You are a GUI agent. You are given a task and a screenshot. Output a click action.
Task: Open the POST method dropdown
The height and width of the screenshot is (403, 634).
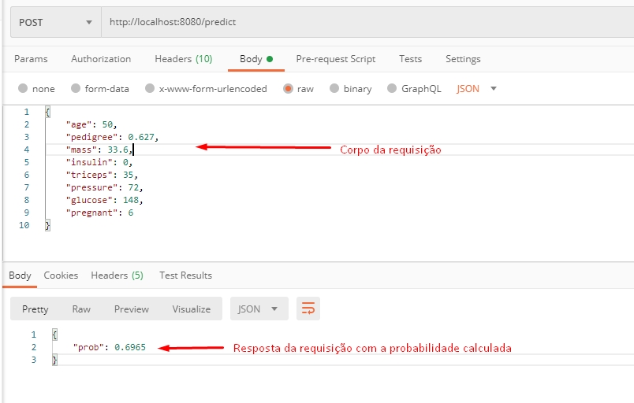tap(55, 23)
